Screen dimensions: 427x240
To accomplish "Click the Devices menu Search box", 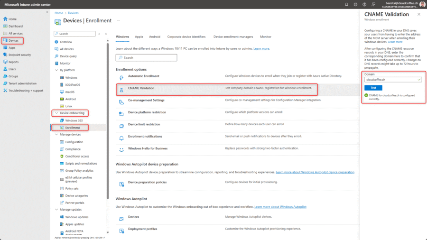I will coord(74,34).
